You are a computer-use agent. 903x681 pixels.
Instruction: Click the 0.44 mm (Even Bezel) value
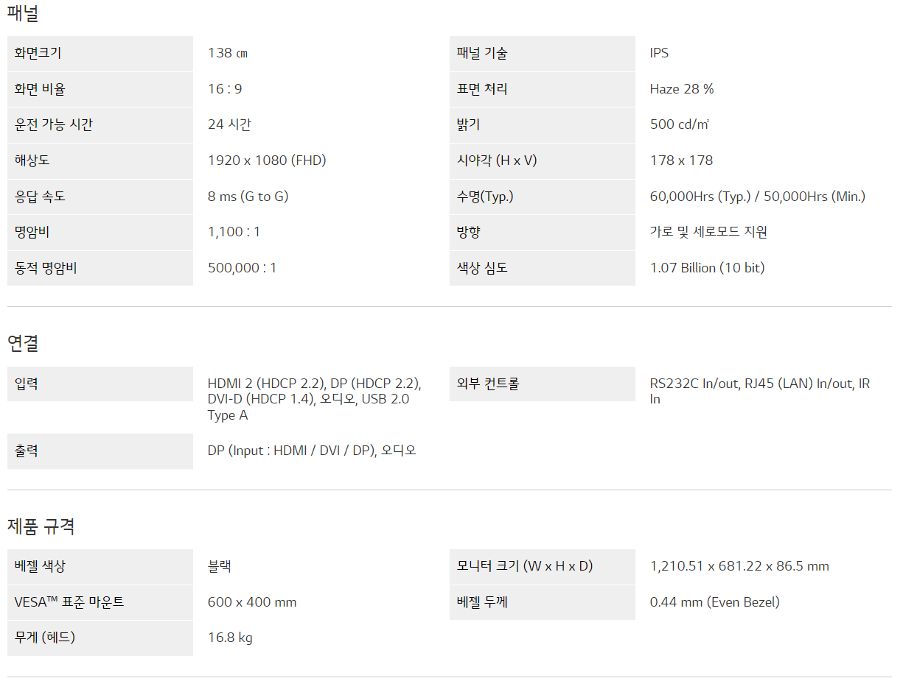714,602
